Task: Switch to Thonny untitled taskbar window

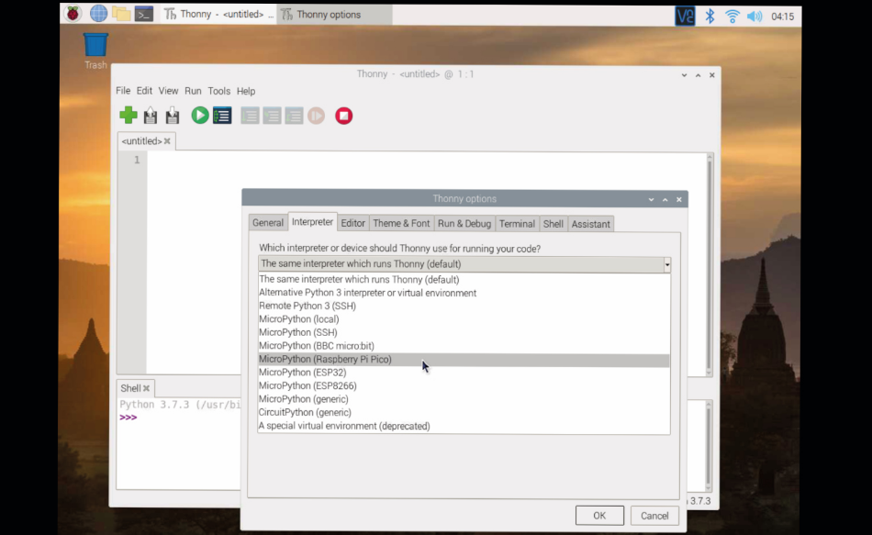Action: [x=218, y=15]
